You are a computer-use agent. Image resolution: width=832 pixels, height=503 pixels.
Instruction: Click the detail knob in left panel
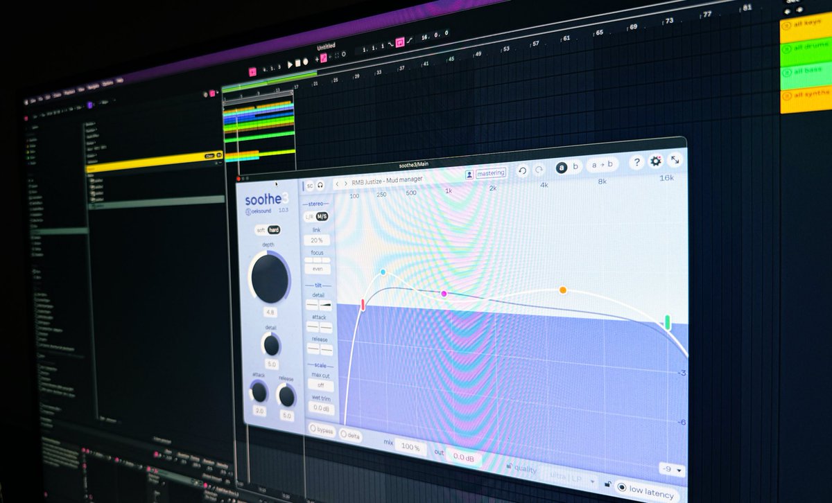[x=272, y=345]
